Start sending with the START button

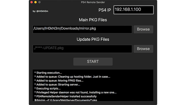pos(93,62)
